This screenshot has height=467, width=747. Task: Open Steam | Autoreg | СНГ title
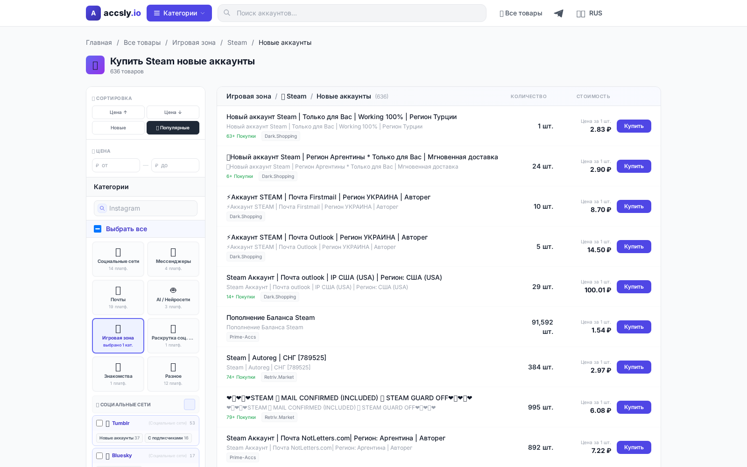point(276,358)
